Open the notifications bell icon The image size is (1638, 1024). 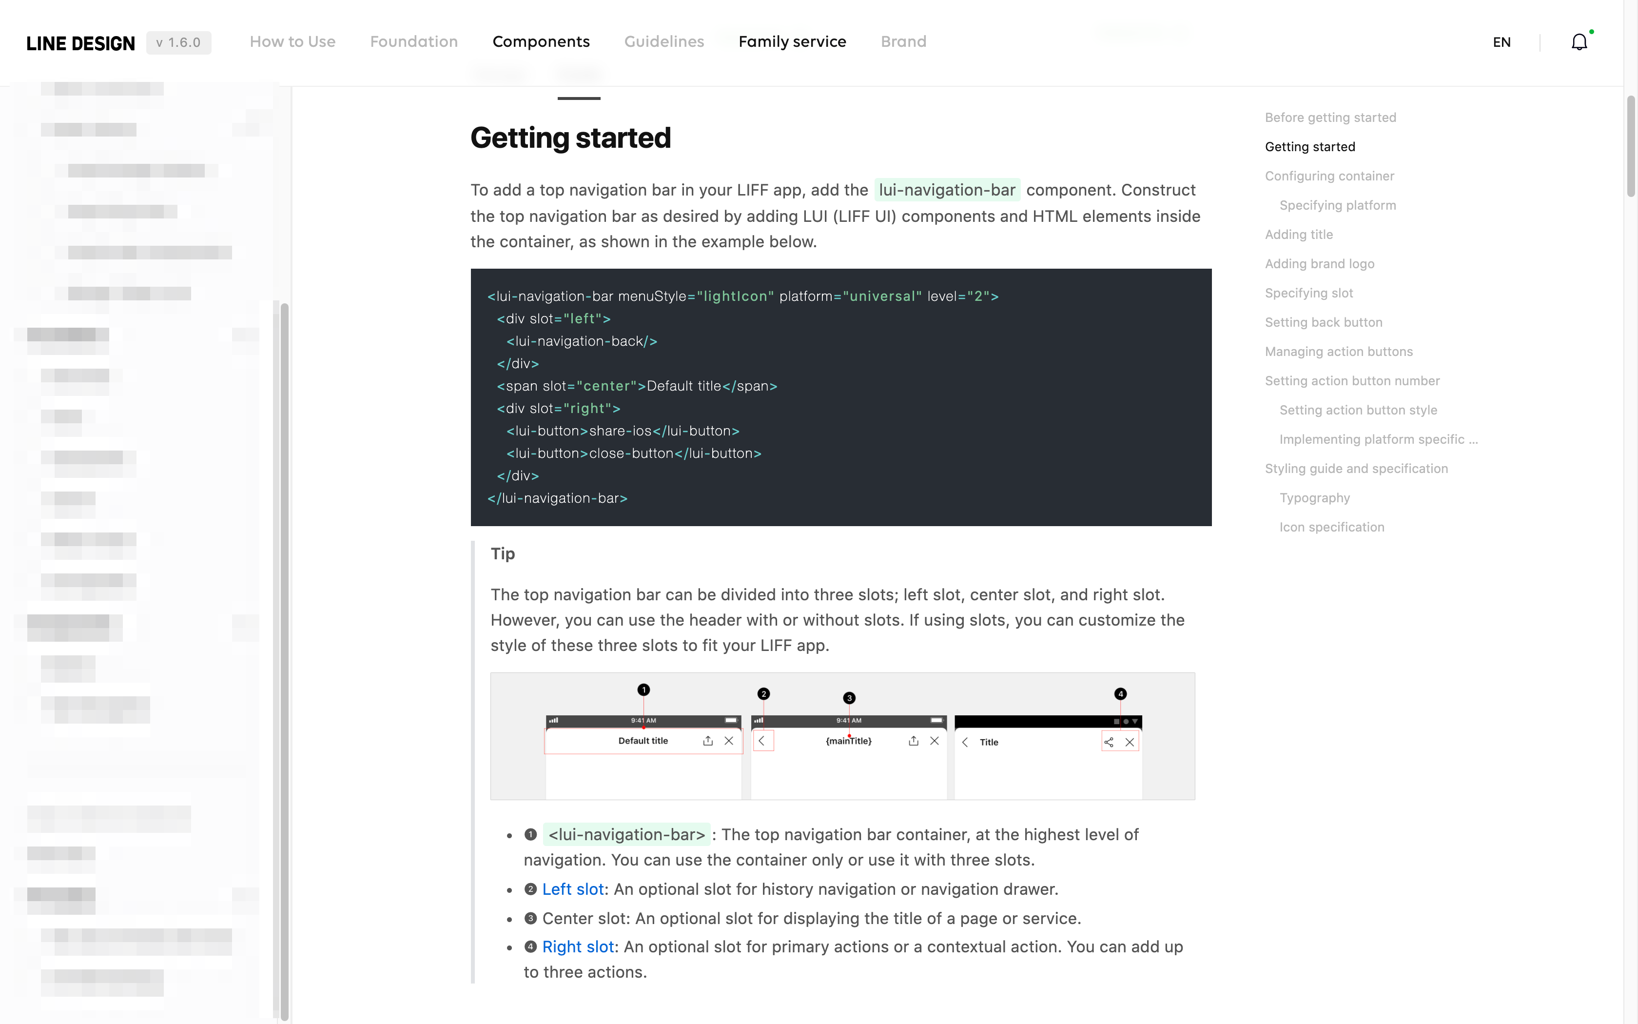coord(1579,42)
